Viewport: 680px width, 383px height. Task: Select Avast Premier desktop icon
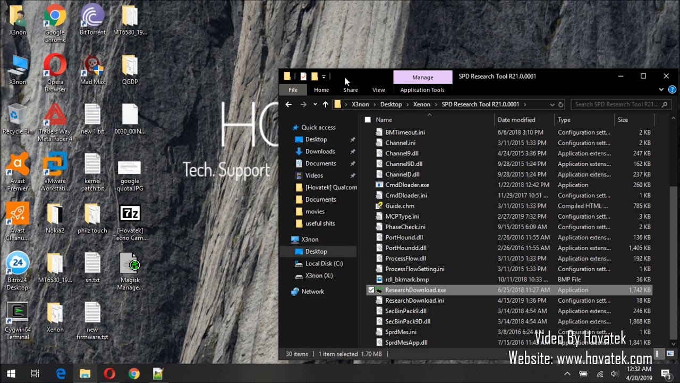[17, 172]
